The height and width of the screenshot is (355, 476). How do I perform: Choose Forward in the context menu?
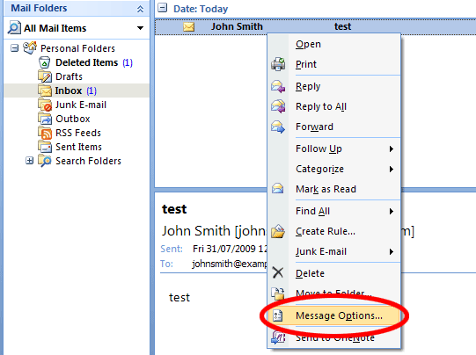point(334,127)
